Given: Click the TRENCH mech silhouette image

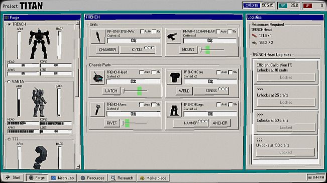Looking at the screenshot, I should (x=39, y=44).
